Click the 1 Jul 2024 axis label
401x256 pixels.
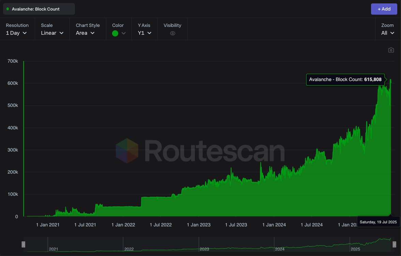311,225
